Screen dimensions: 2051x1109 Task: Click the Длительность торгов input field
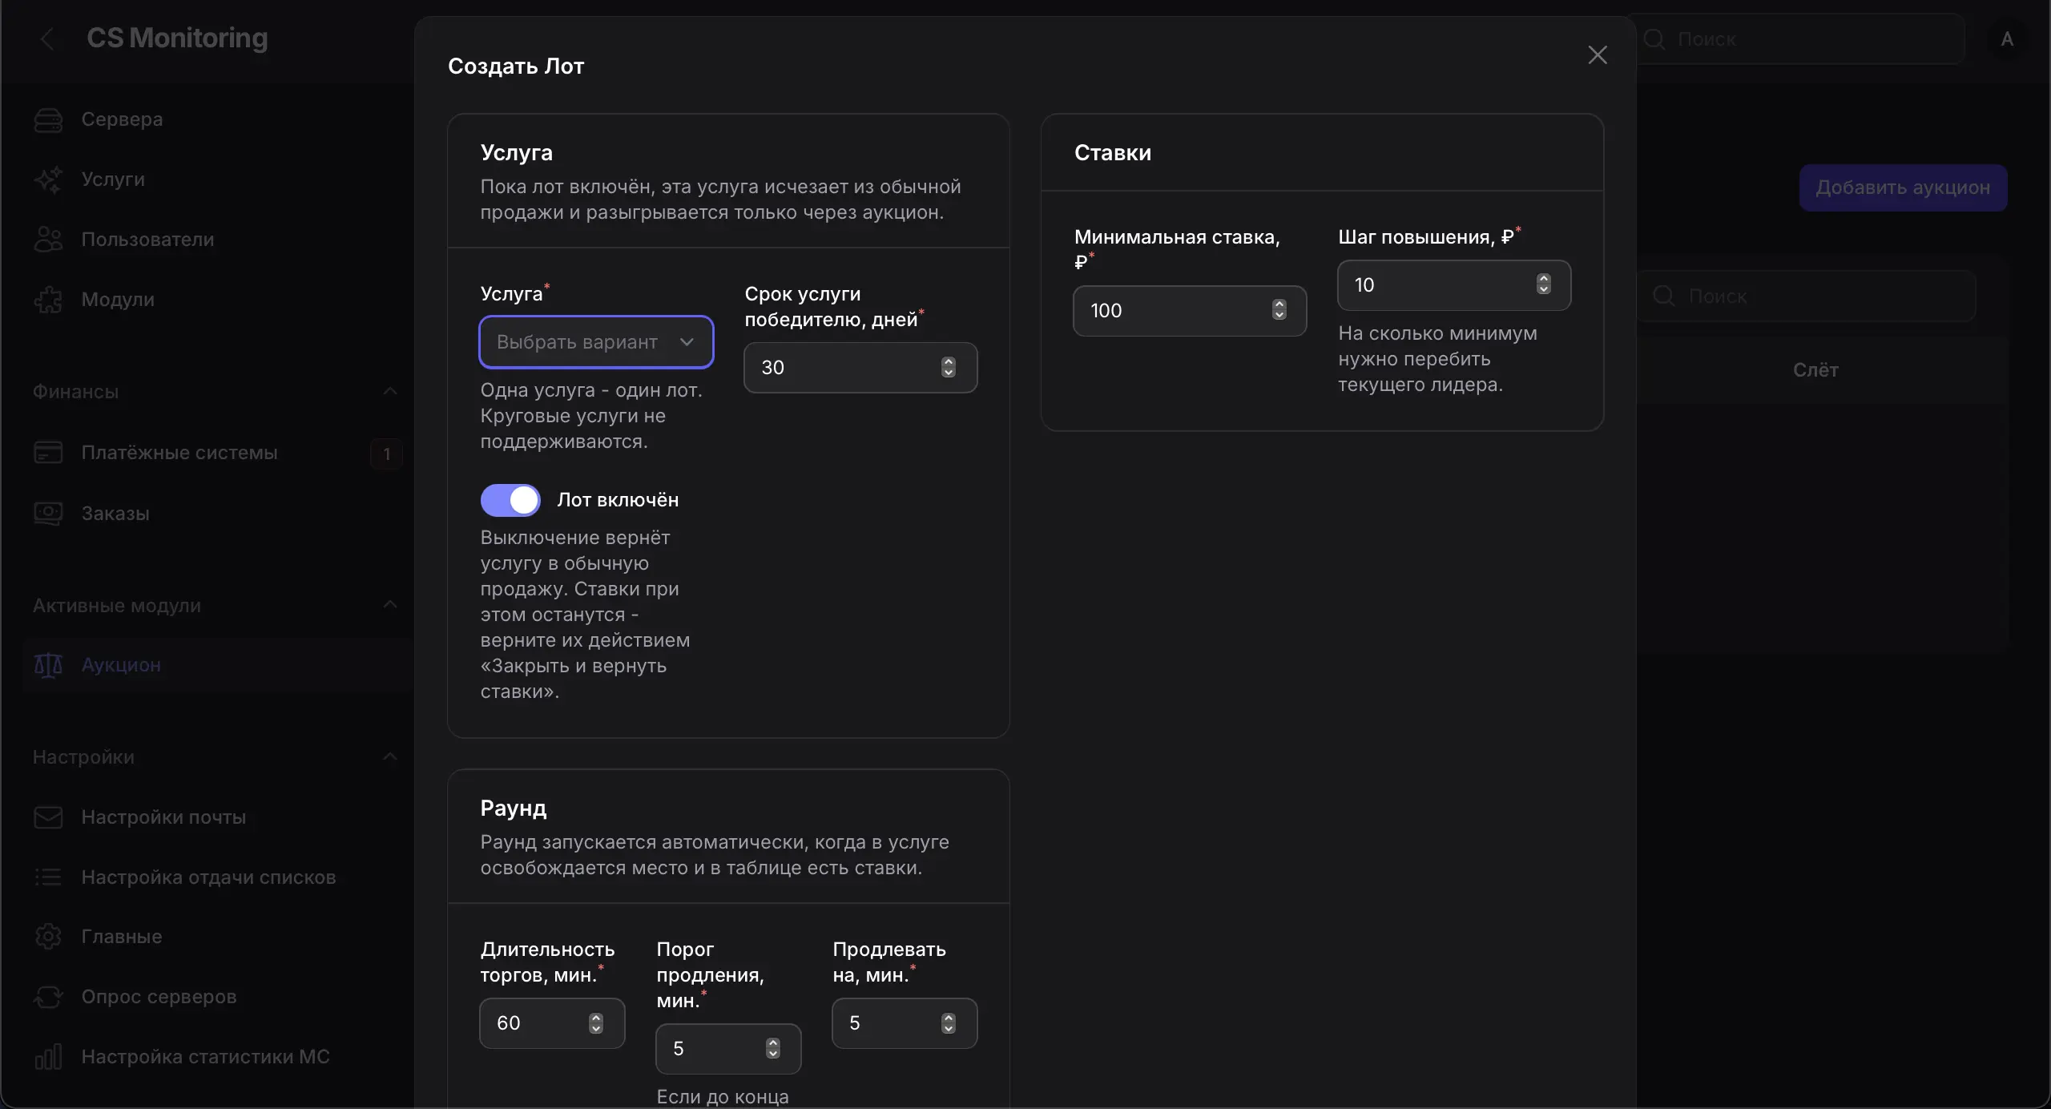click(x=552, y=1023)
